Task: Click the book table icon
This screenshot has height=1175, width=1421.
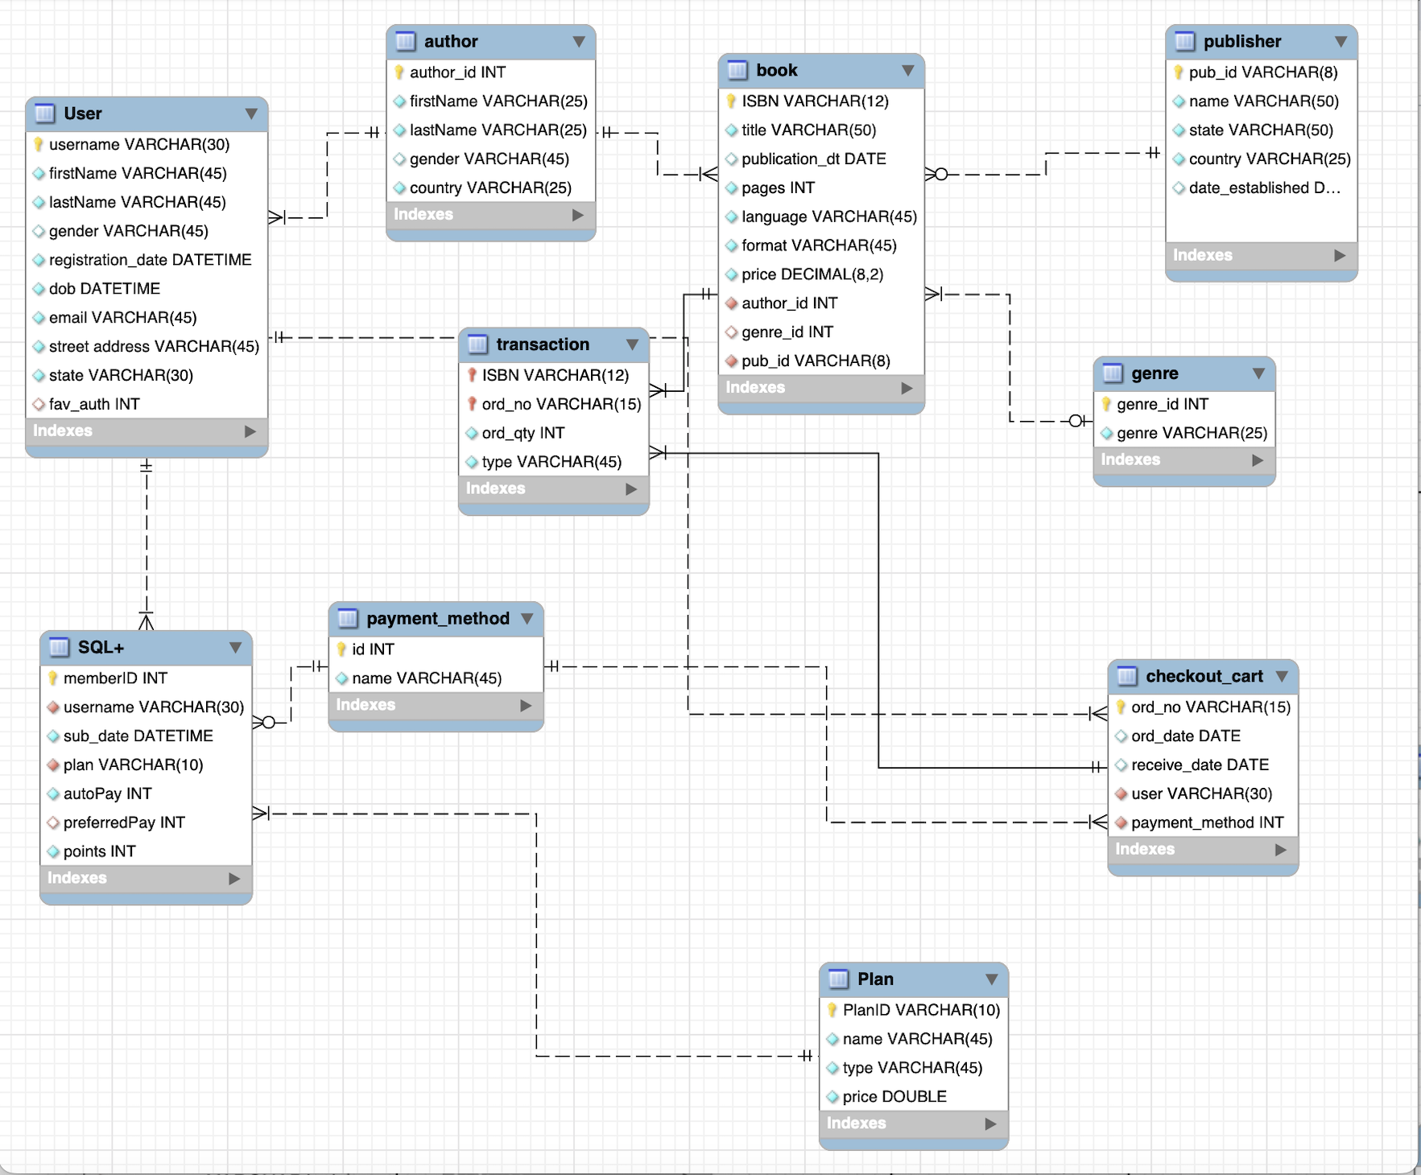Action: pos(737,70)
